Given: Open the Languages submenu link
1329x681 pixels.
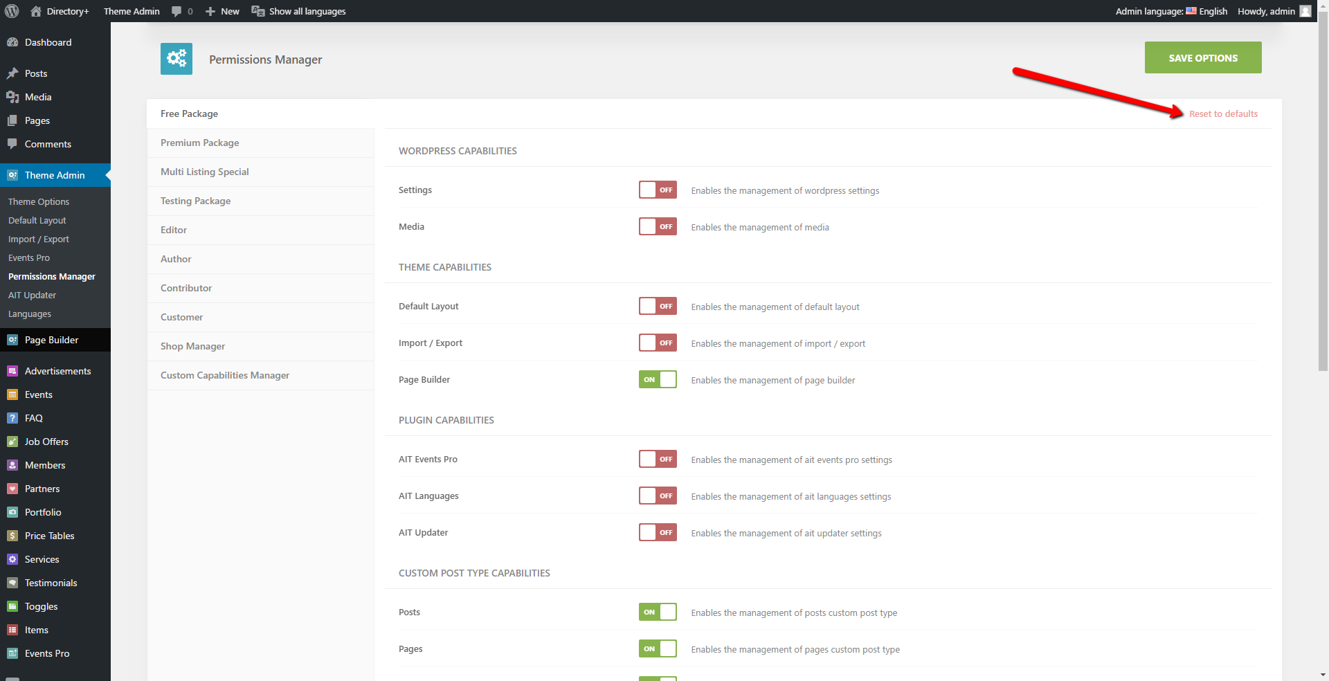Looking at the screenshot, I should coord(30,314).
